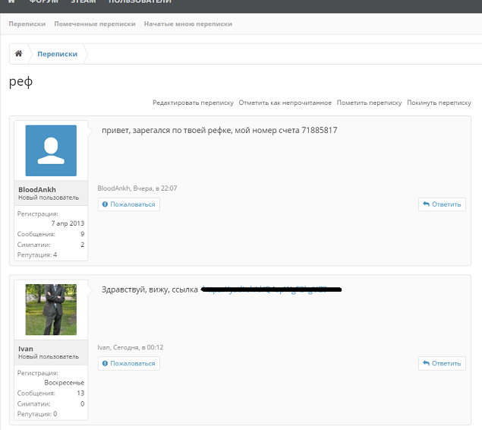Switch to the Переписки tab
The image size is (482, 430).
(x=27, y=24)
